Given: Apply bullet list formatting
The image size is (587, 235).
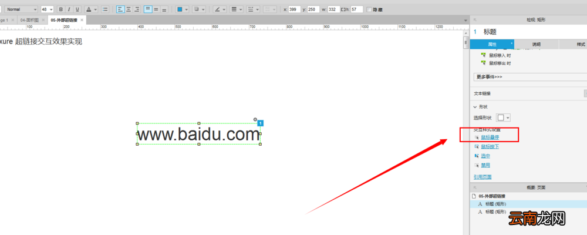Looking at the screenshot, I should pyautogui.click(x=105, y=9).
